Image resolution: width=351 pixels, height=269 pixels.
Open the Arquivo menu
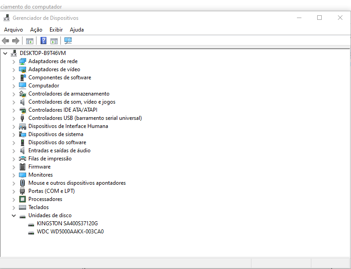pyautogui.click(x=14, y=30)
